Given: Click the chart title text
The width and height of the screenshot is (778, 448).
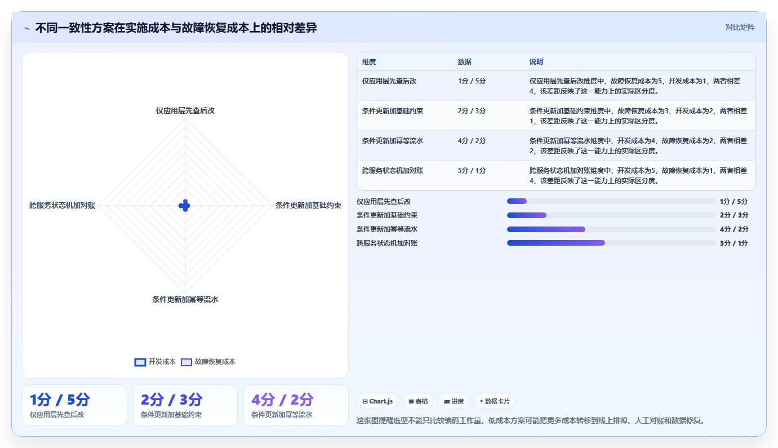Looking at the screenshot, I should coord(176,28).
